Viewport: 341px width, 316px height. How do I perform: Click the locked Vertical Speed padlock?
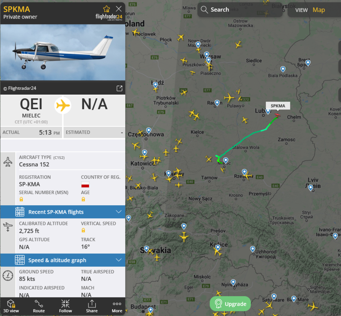(x=83, y=230)
